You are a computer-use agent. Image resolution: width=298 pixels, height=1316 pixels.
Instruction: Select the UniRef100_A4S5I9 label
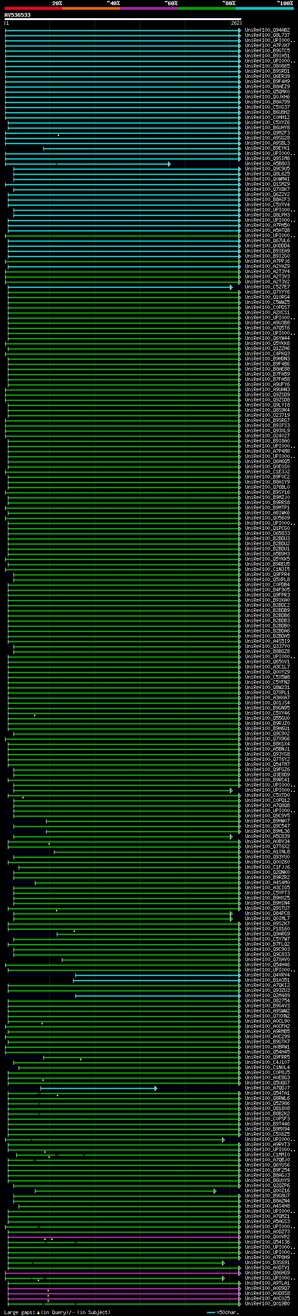pos(267,641)
